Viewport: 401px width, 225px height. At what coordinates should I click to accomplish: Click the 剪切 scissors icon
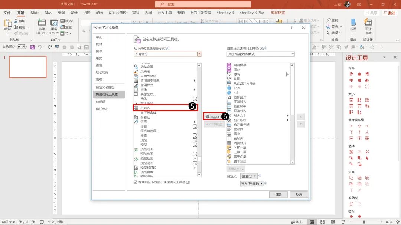[x=16, y=21]
